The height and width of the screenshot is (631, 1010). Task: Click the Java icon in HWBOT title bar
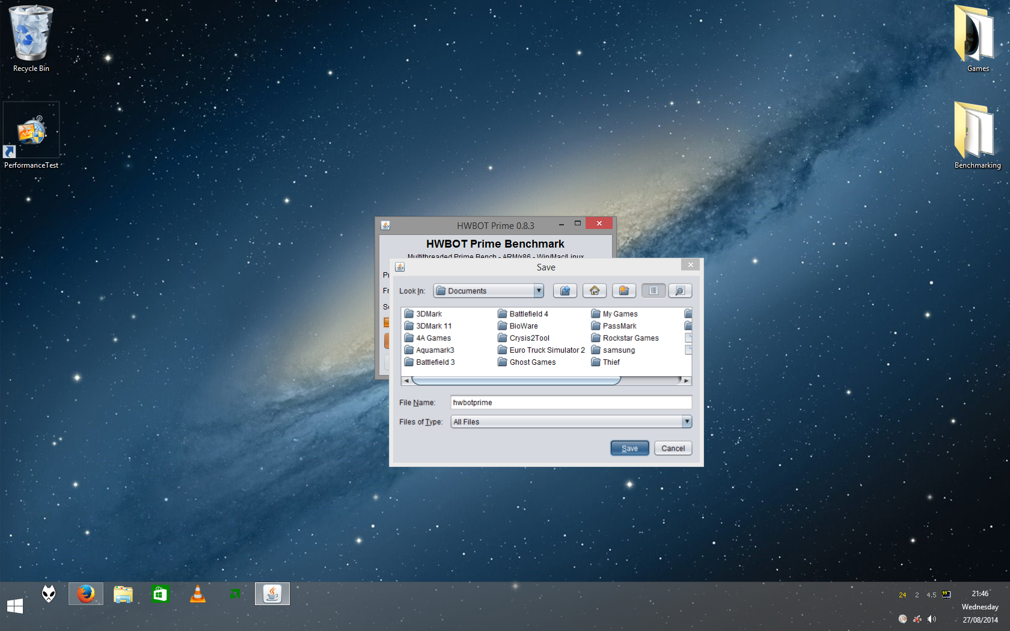click(x=386, y=225)
